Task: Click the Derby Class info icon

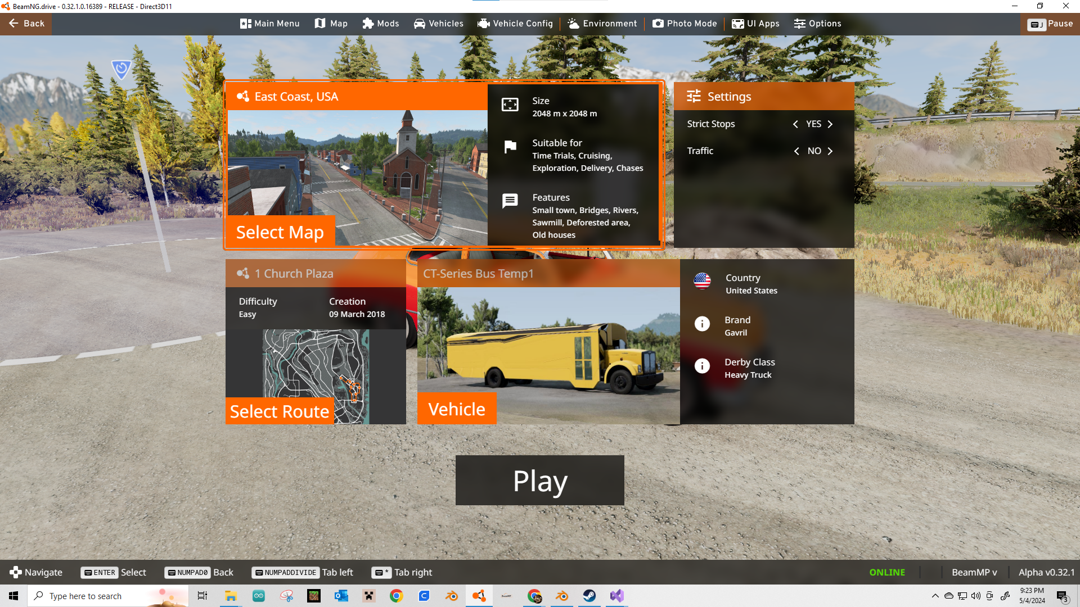Action: click(702, 365)
